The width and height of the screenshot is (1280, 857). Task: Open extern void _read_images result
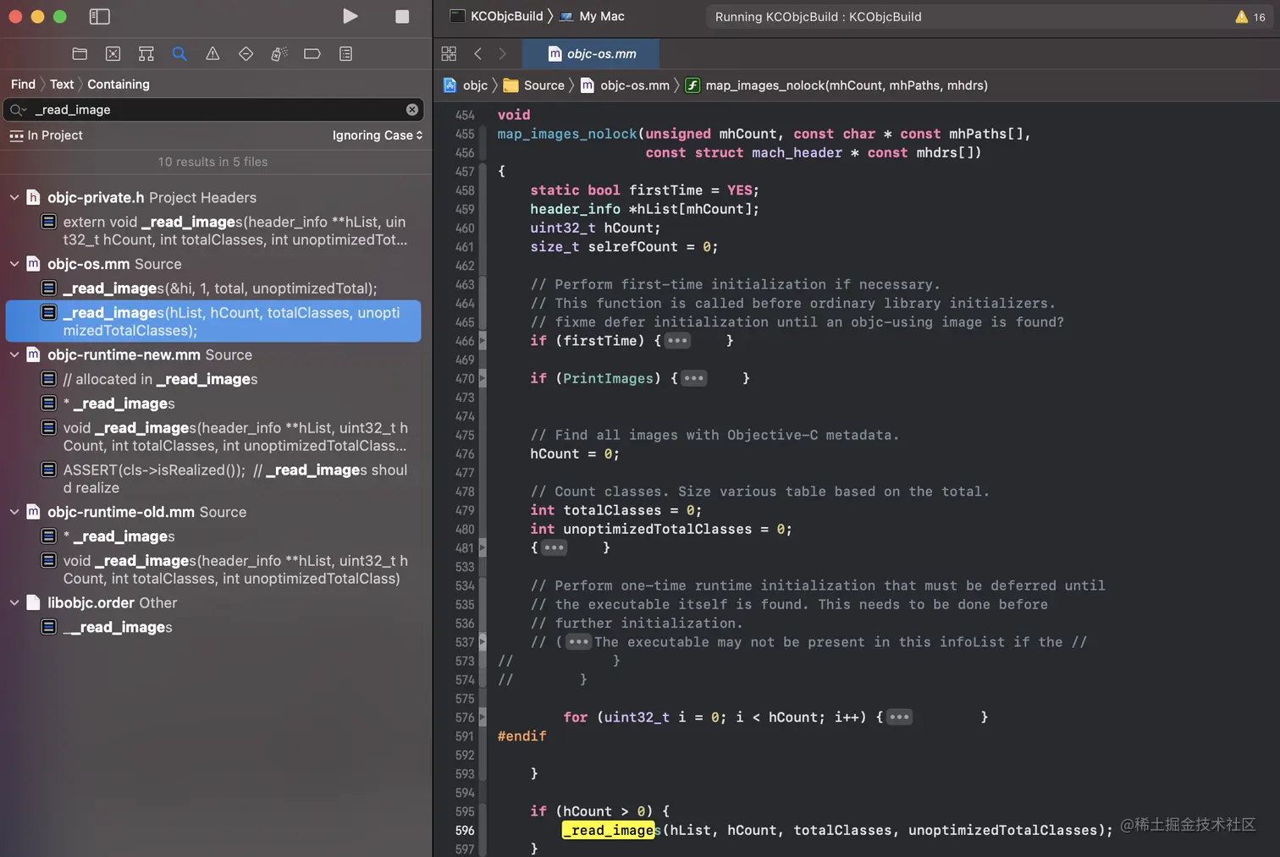pyautogui.click(x=224, y=231)
